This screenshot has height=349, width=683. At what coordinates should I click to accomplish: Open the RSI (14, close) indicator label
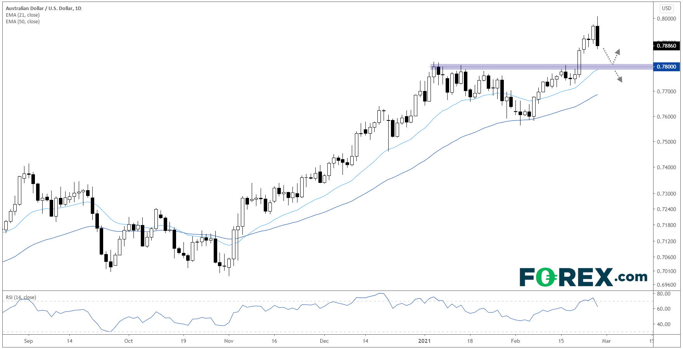click(21, 297)
